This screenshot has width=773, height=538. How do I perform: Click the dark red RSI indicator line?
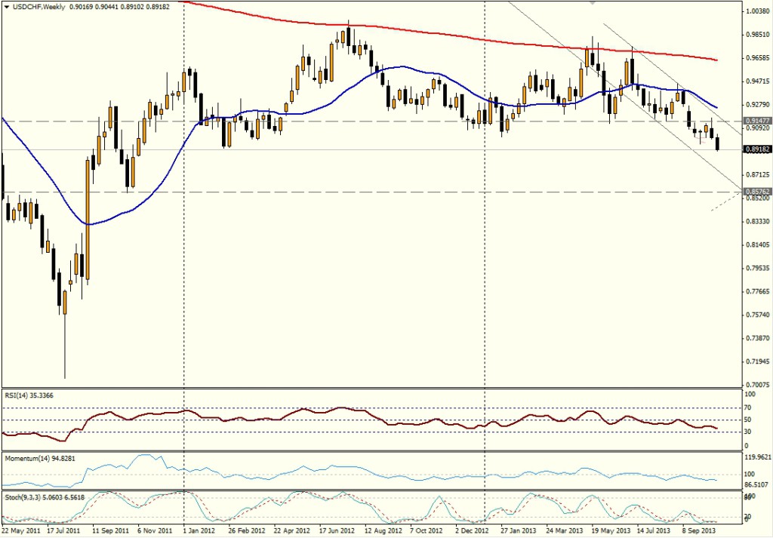click(x=302, y=410)
